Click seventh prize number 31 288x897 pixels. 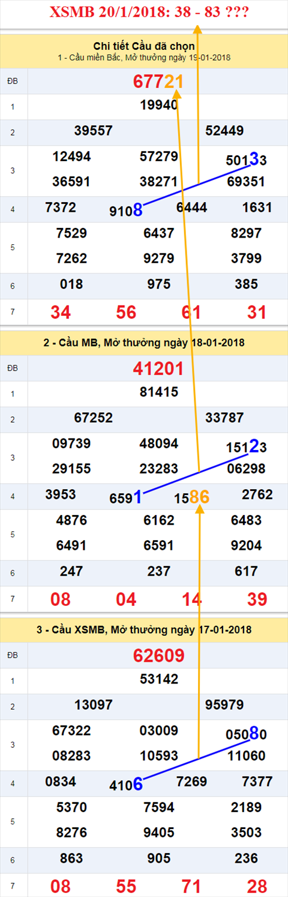(x=257, y=312)
